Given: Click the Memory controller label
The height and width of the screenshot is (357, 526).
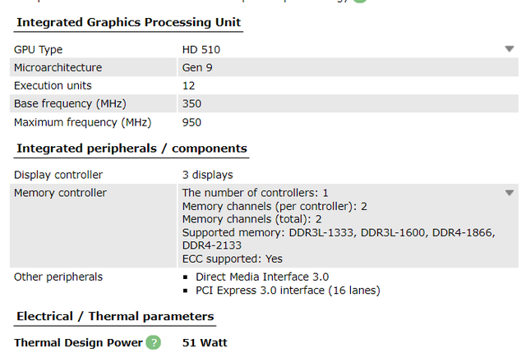Looking at the screenshot, I should point(60,193).
